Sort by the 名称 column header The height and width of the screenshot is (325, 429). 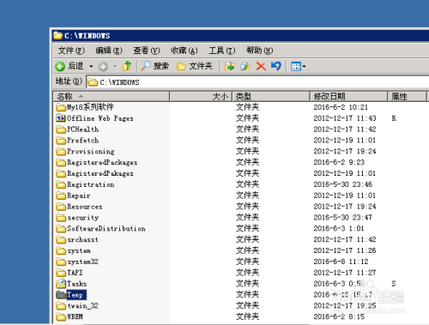point(112,96)
